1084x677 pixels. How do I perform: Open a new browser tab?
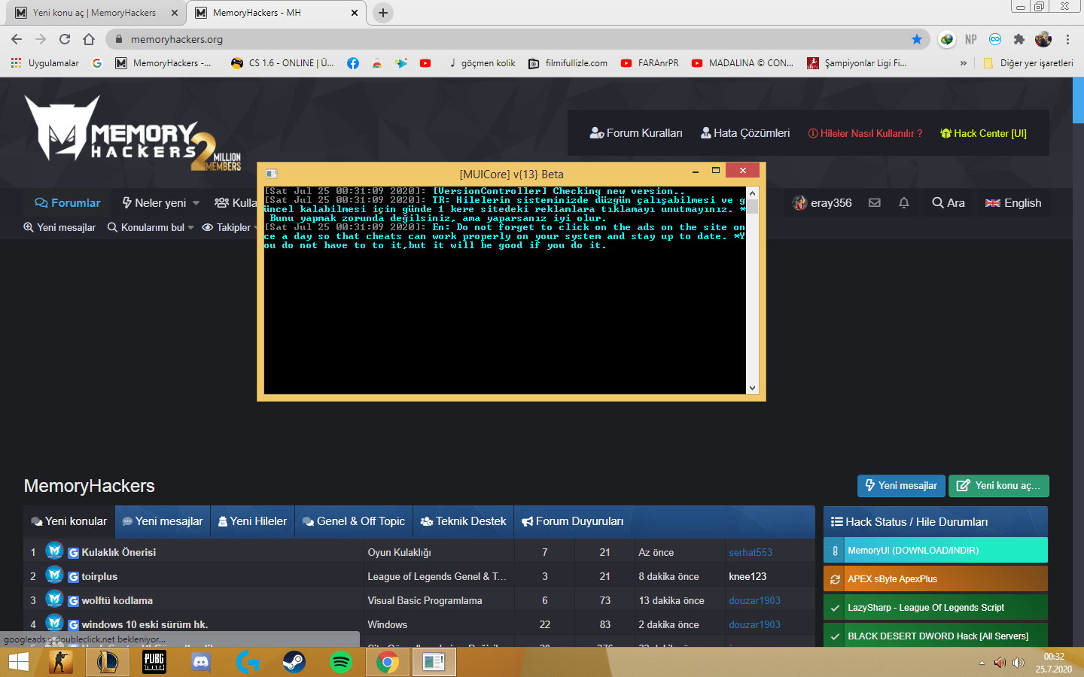(x=383, y=13)
